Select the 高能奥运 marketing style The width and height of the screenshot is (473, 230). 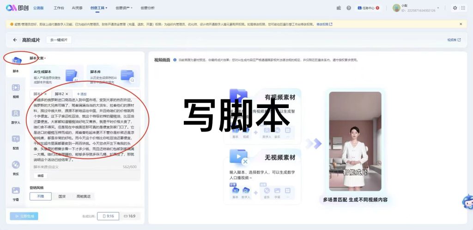coord(84,196)
